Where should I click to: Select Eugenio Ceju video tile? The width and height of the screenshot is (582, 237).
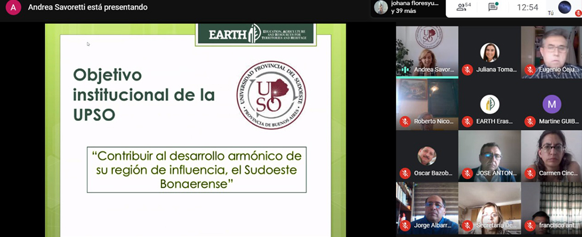[552, 52]
